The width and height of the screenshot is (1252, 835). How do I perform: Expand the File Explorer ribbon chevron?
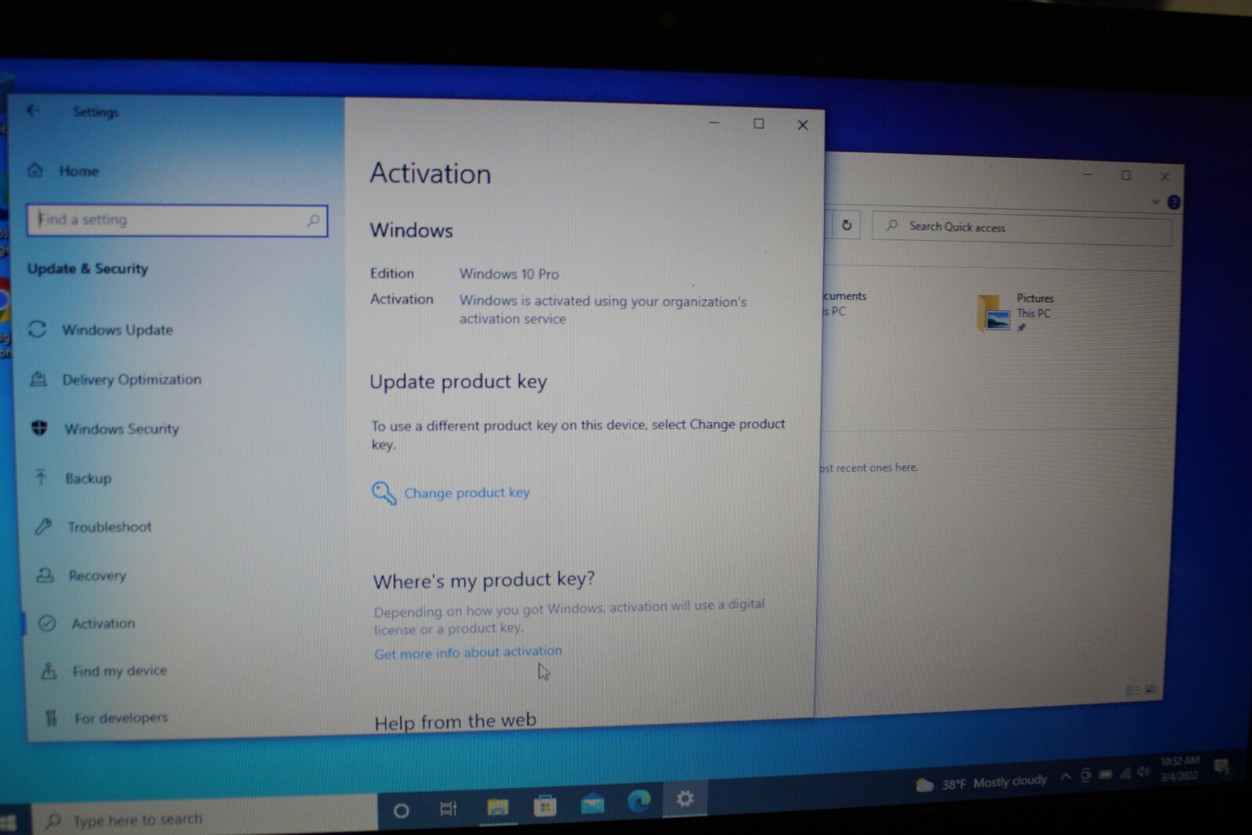click(1155, 202)
